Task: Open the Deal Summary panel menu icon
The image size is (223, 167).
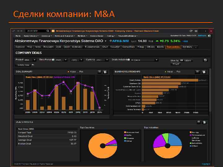Action: [99, 72]
